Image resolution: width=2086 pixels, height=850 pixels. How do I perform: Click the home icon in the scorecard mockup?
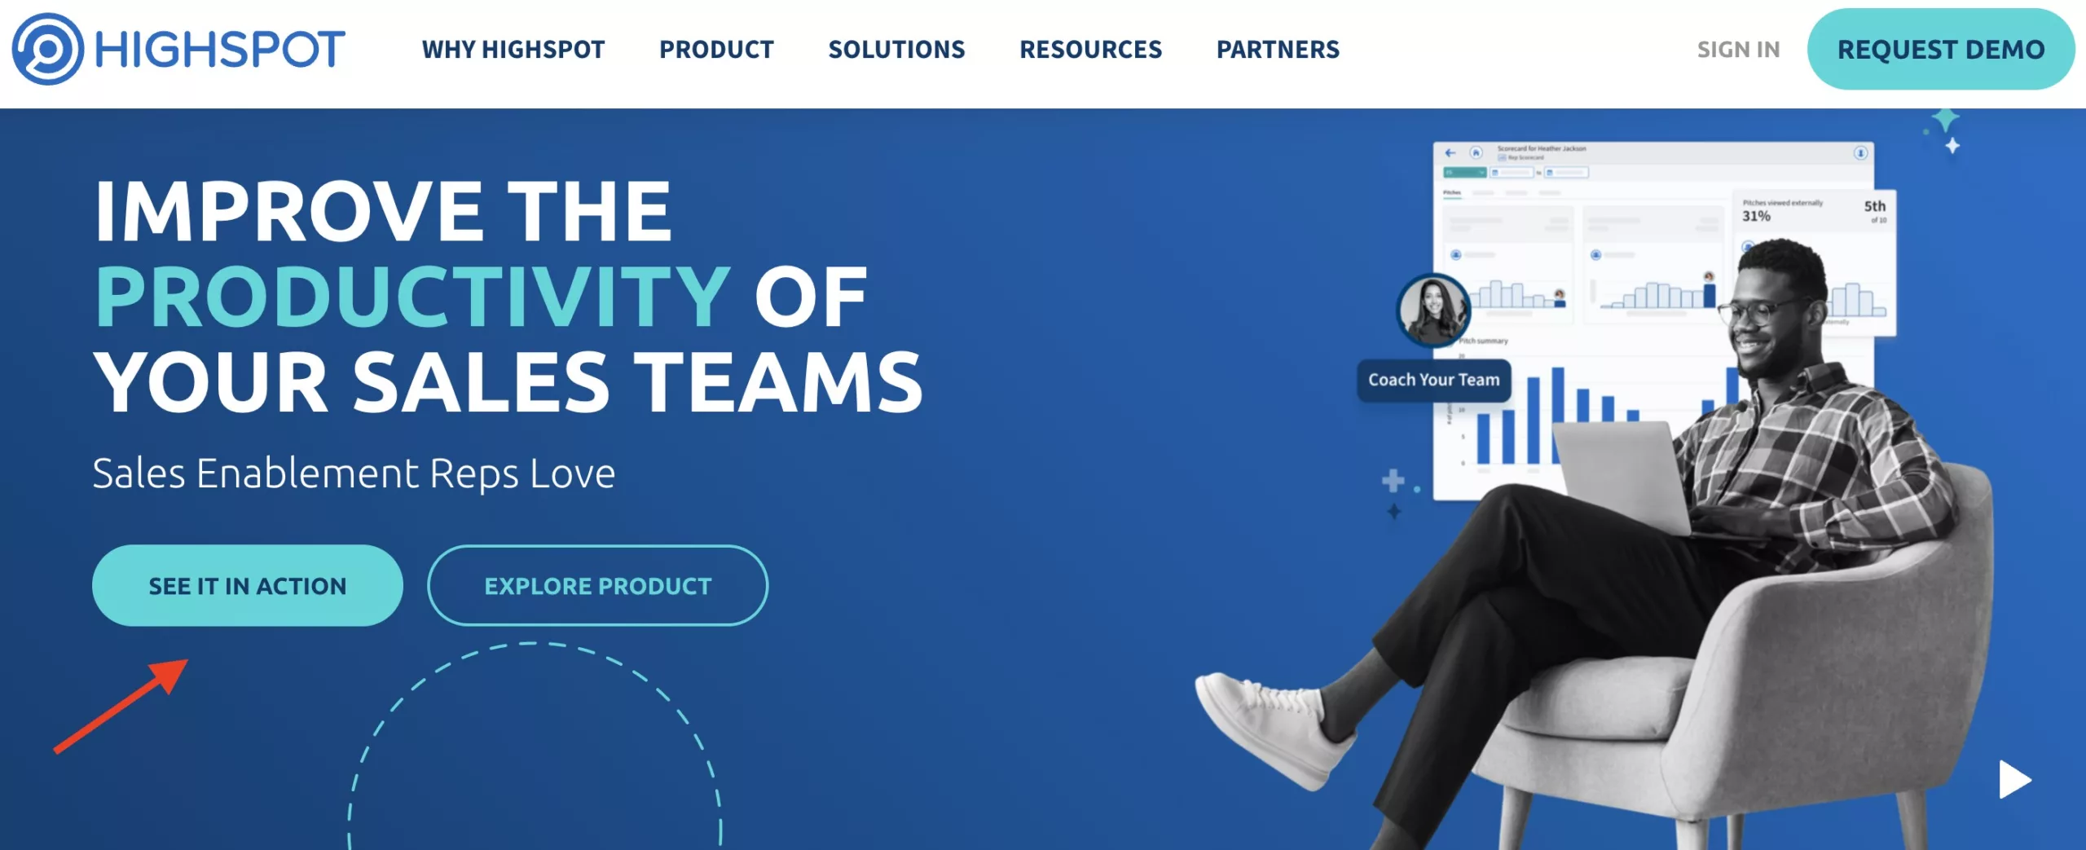point(1476,152)
